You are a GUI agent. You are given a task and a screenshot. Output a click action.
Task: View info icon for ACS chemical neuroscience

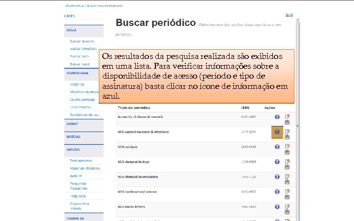pyautogui.click(x=277, y=177)
